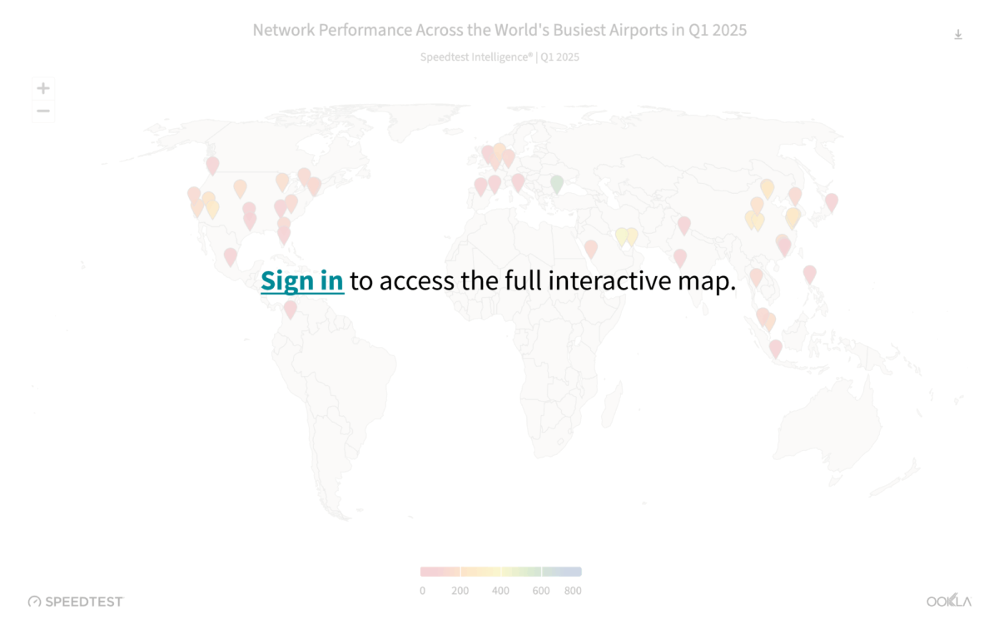This screenshot has height=629, width=999.
Task: Open the Ookla logo link
Action: pos(948,601)
